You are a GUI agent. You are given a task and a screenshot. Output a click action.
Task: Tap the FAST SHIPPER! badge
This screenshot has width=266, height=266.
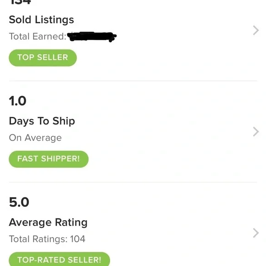(x=49, y=159)
